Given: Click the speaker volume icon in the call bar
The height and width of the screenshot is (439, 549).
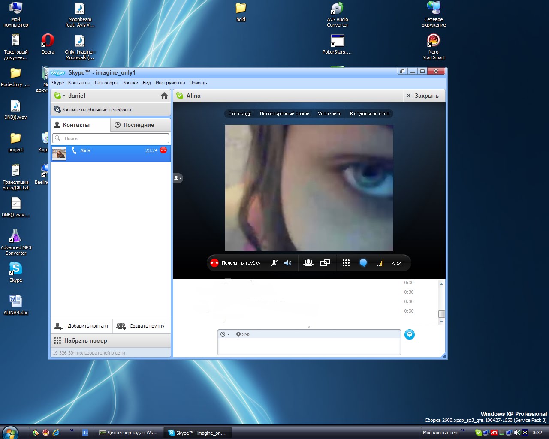Looking at the screenshot, I should 288,263.
